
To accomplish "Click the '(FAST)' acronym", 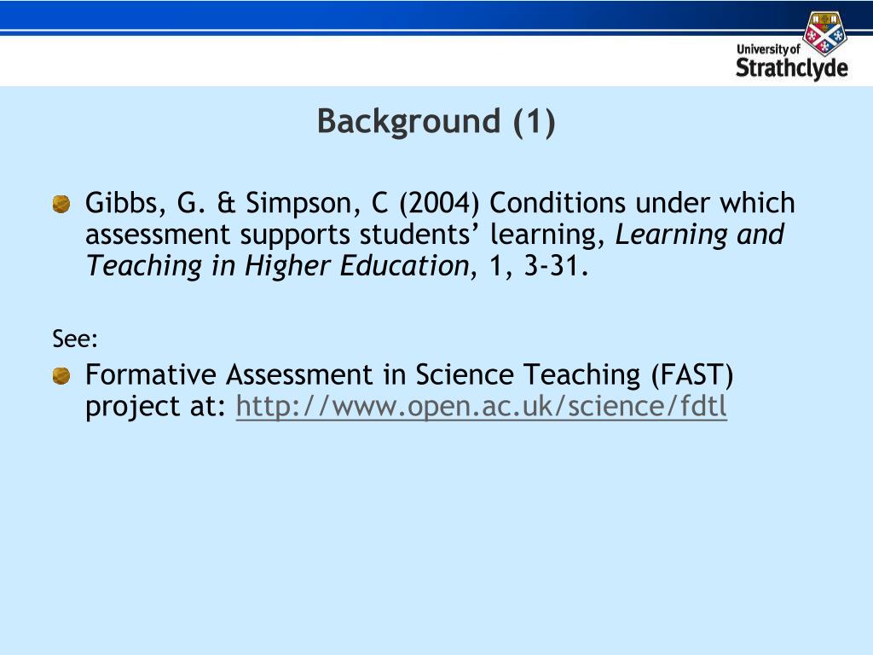I will [692, 375].
